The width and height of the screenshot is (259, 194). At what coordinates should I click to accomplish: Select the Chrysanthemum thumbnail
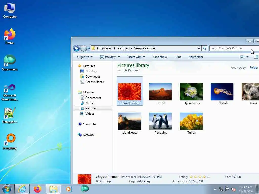point(130,91)
